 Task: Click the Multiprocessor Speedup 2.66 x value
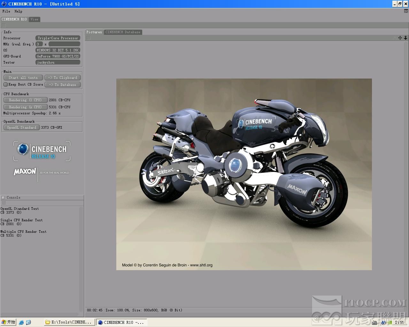(55, 113)
